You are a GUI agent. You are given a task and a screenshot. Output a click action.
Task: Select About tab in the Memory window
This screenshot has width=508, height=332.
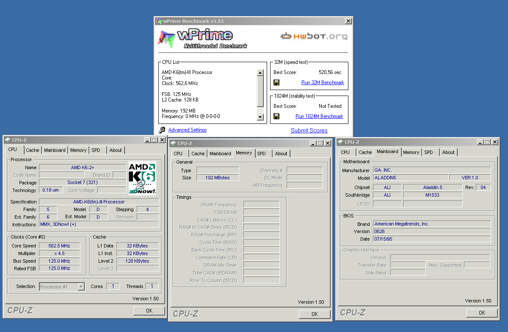pos(281,154)
